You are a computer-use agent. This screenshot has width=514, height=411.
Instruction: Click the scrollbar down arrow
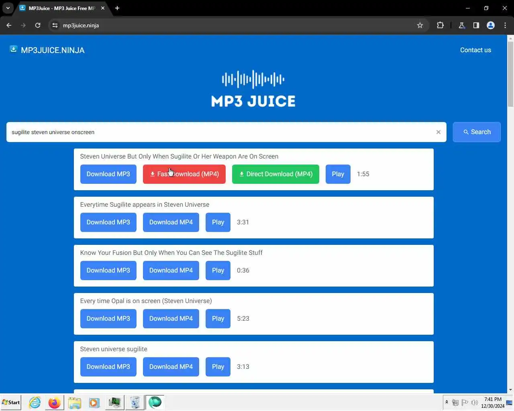510,390
